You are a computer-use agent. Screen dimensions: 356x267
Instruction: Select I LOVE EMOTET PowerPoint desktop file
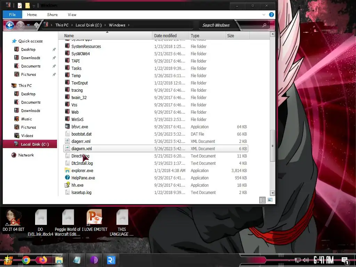95,220
